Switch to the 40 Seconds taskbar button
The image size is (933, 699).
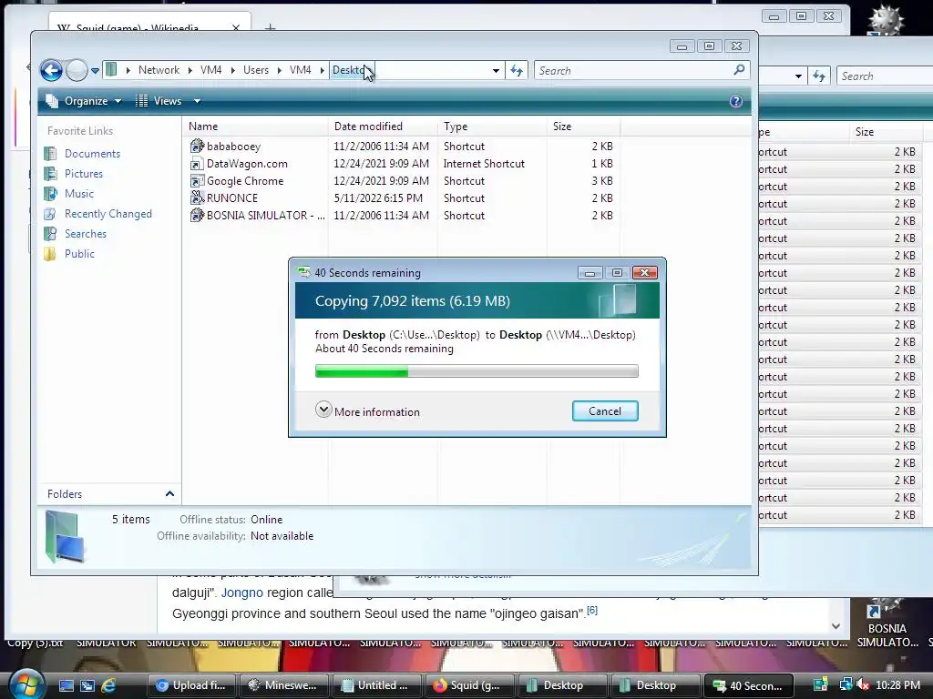pos(749,685)
